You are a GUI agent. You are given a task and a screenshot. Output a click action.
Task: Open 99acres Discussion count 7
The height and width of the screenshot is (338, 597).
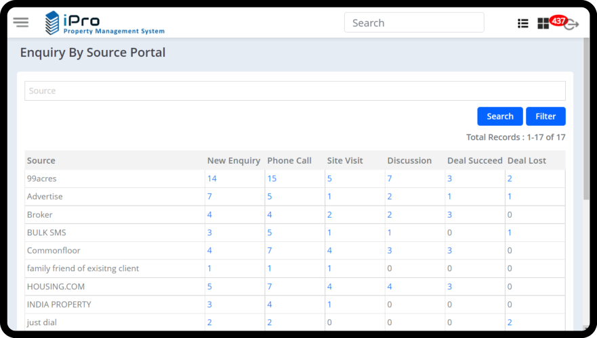[390, 178]
